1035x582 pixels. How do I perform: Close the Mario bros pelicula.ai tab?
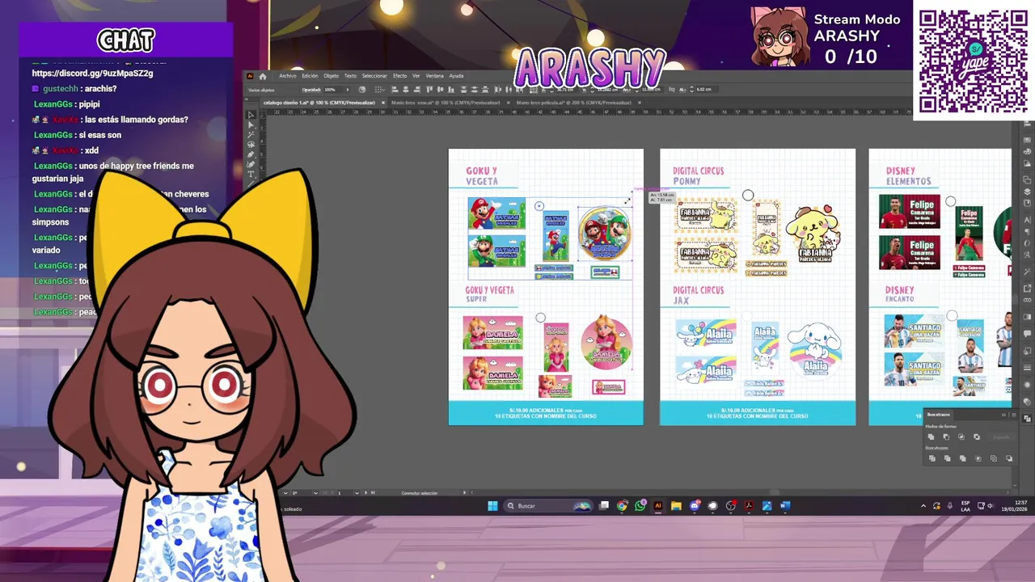point(640,103)
